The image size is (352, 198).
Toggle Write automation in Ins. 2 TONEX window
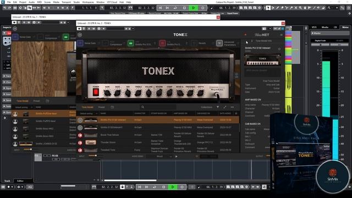pyautogui.click(x=94, y=29)
